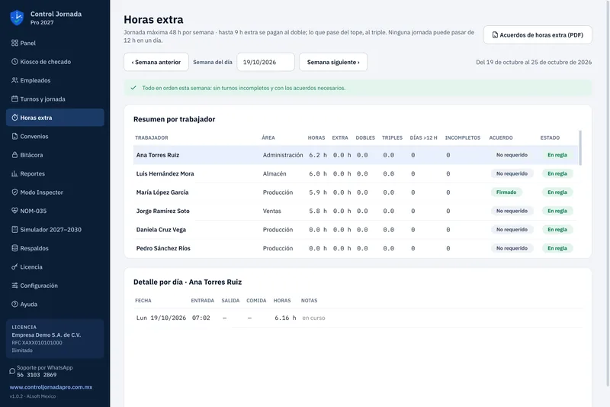Click the WhatsApp support chat icon
This screenshot has width=610, height=407.
(x=12, y=371)
